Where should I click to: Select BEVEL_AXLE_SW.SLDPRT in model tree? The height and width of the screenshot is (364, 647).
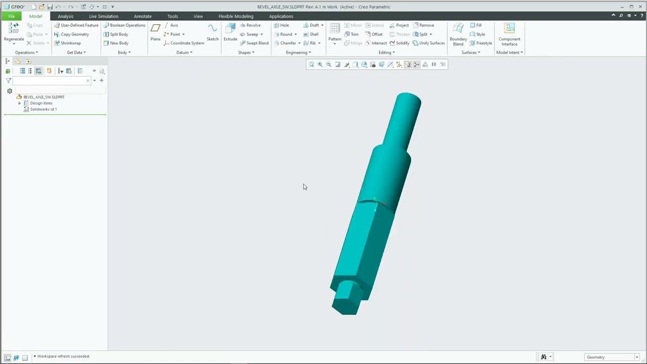[x=43, y=97]
